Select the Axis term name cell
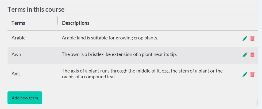 click(16, 74)
